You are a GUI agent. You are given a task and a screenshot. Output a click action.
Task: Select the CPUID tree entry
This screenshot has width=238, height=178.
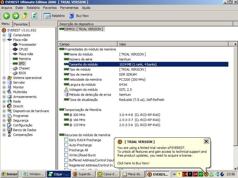[24, 49]
